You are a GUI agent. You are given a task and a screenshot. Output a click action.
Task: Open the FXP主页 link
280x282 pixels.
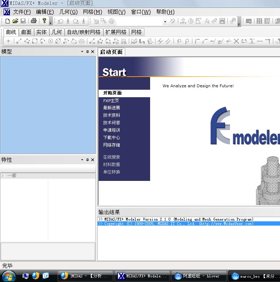tap(111, 101)
